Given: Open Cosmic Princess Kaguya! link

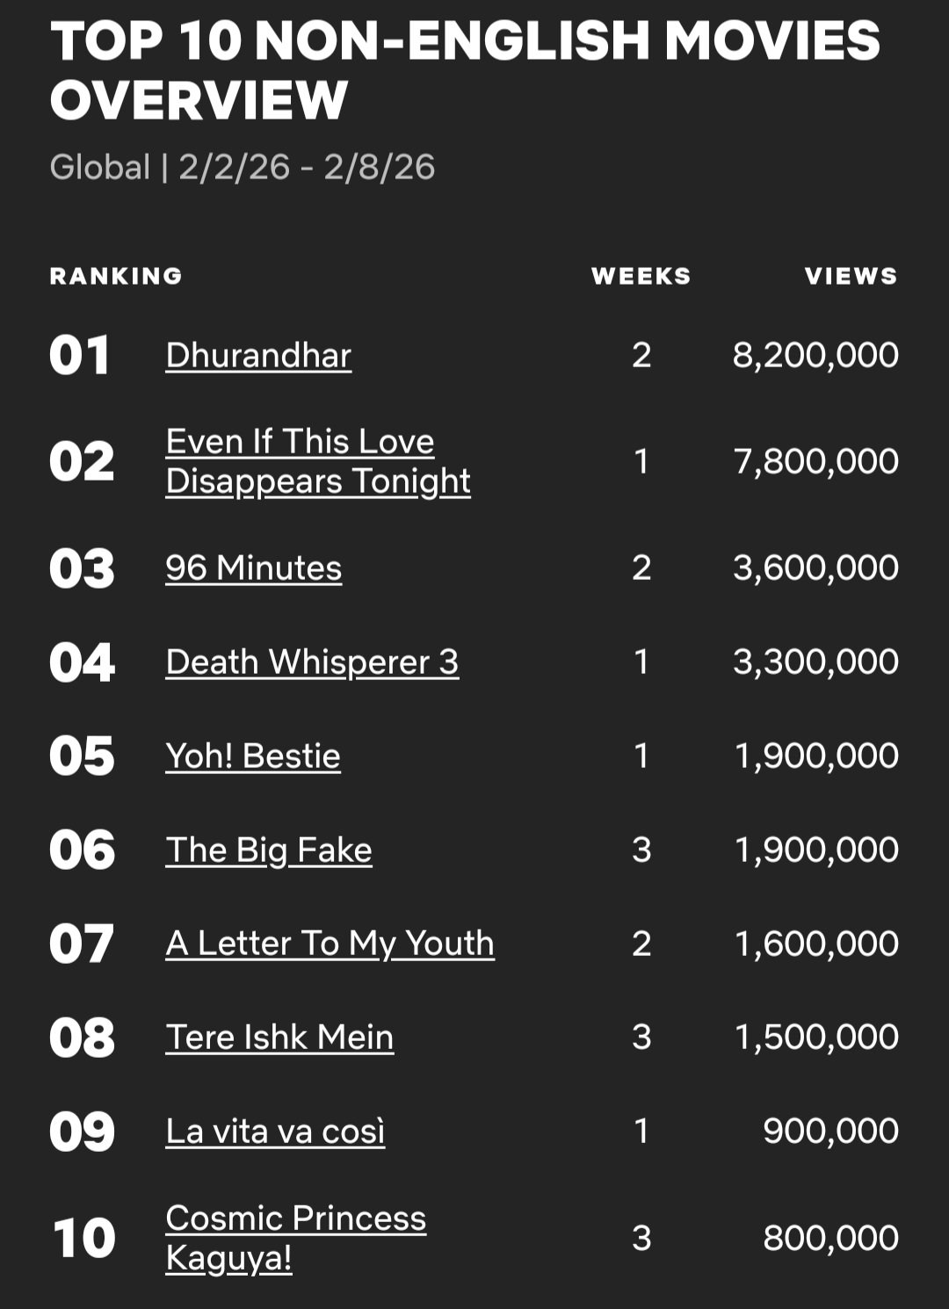Looking at the screenshot, I should click(x=295, y=1238).
